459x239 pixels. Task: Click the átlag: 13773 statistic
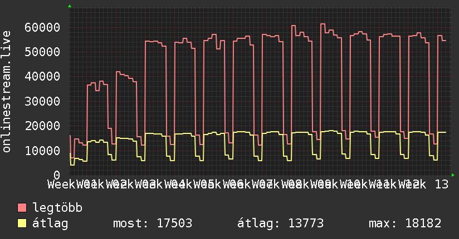280,223
